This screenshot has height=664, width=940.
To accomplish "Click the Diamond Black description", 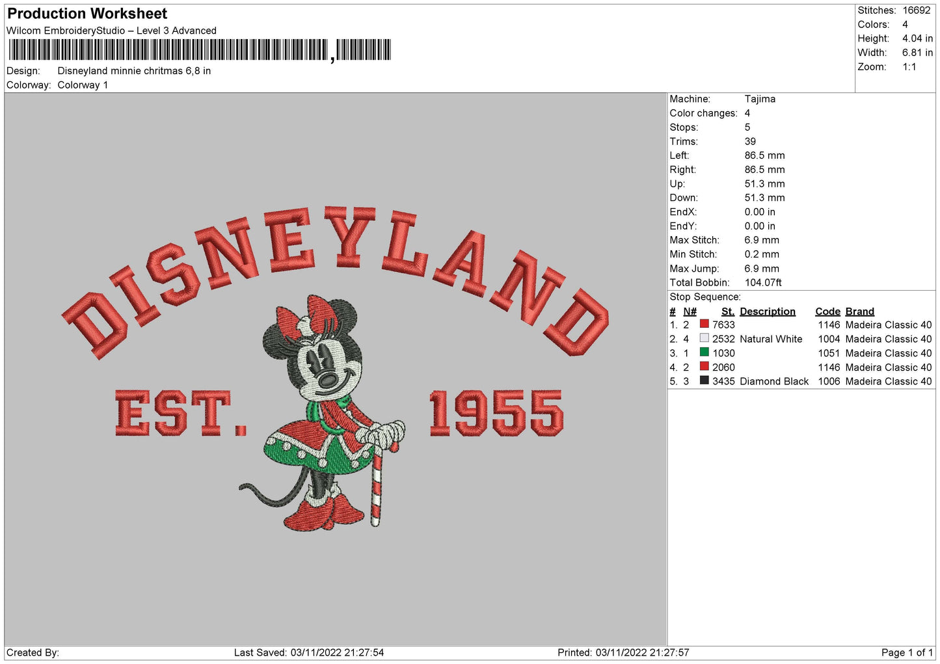I will (x=774, y=381).
